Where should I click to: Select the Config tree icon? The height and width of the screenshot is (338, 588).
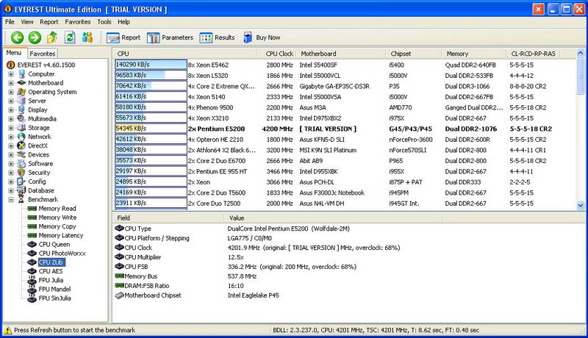tap(21, 181)
